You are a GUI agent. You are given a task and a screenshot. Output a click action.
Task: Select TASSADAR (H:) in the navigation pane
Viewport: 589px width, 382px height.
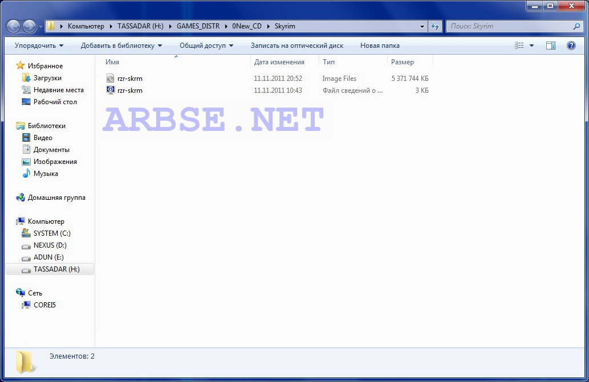tap(50, 269)
